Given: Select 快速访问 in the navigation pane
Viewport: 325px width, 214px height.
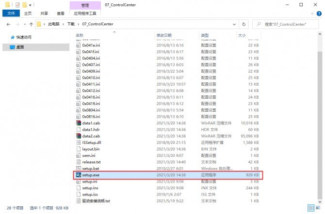Looking at the screenshot, I should [24, 37].
